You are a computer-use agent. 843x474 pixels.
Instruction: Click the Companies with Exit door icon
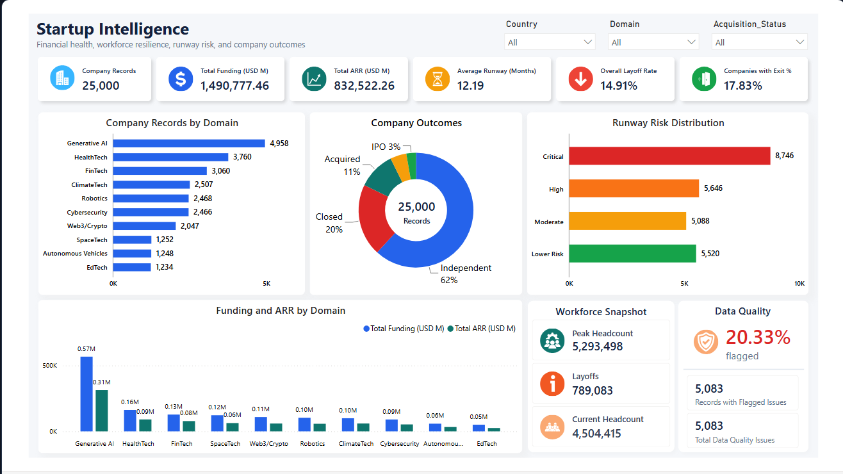[704, 79]
